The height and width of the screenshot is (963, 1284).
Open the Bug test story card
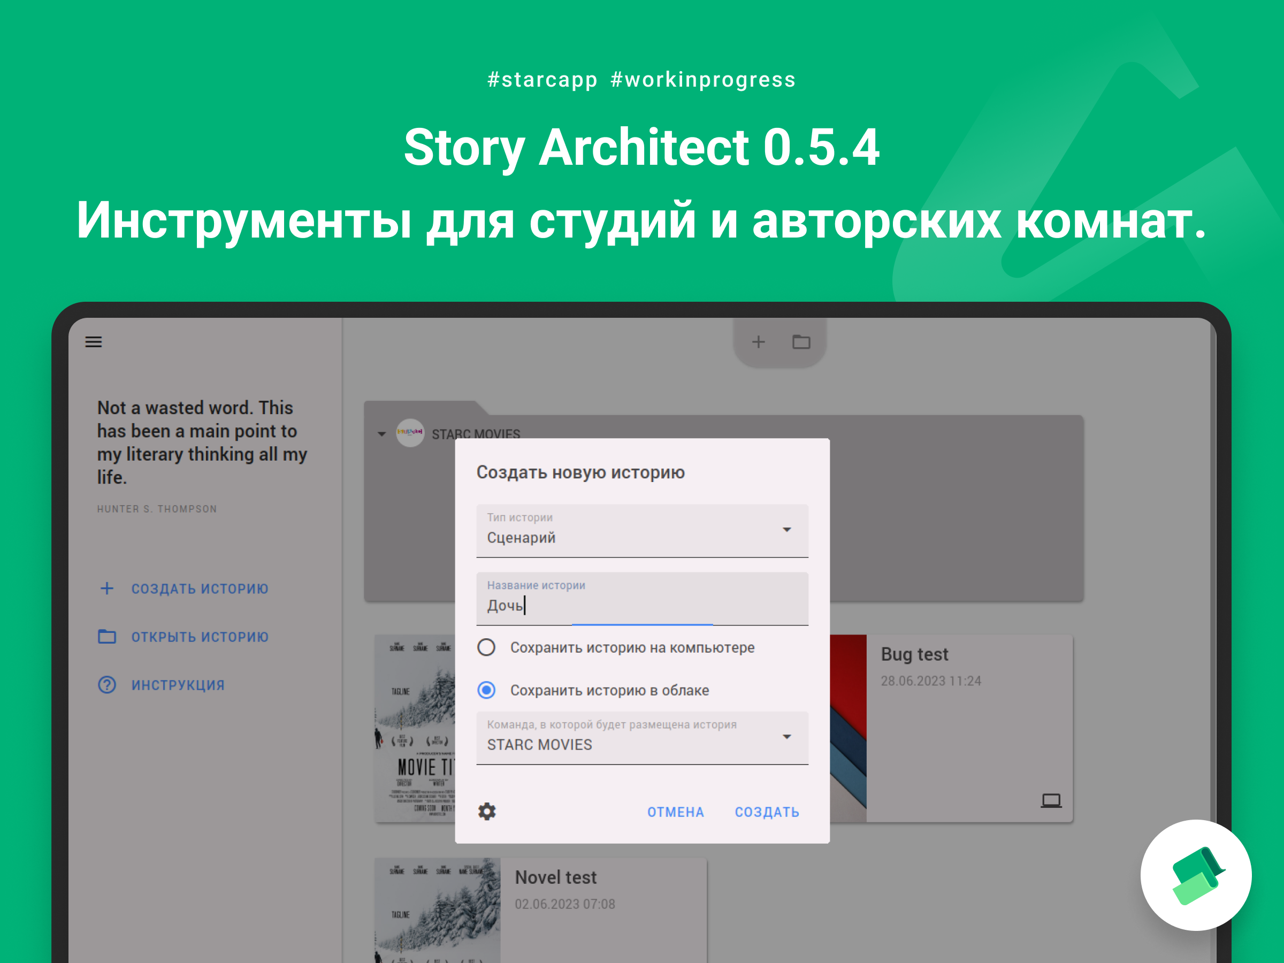(x=951, y=728)
